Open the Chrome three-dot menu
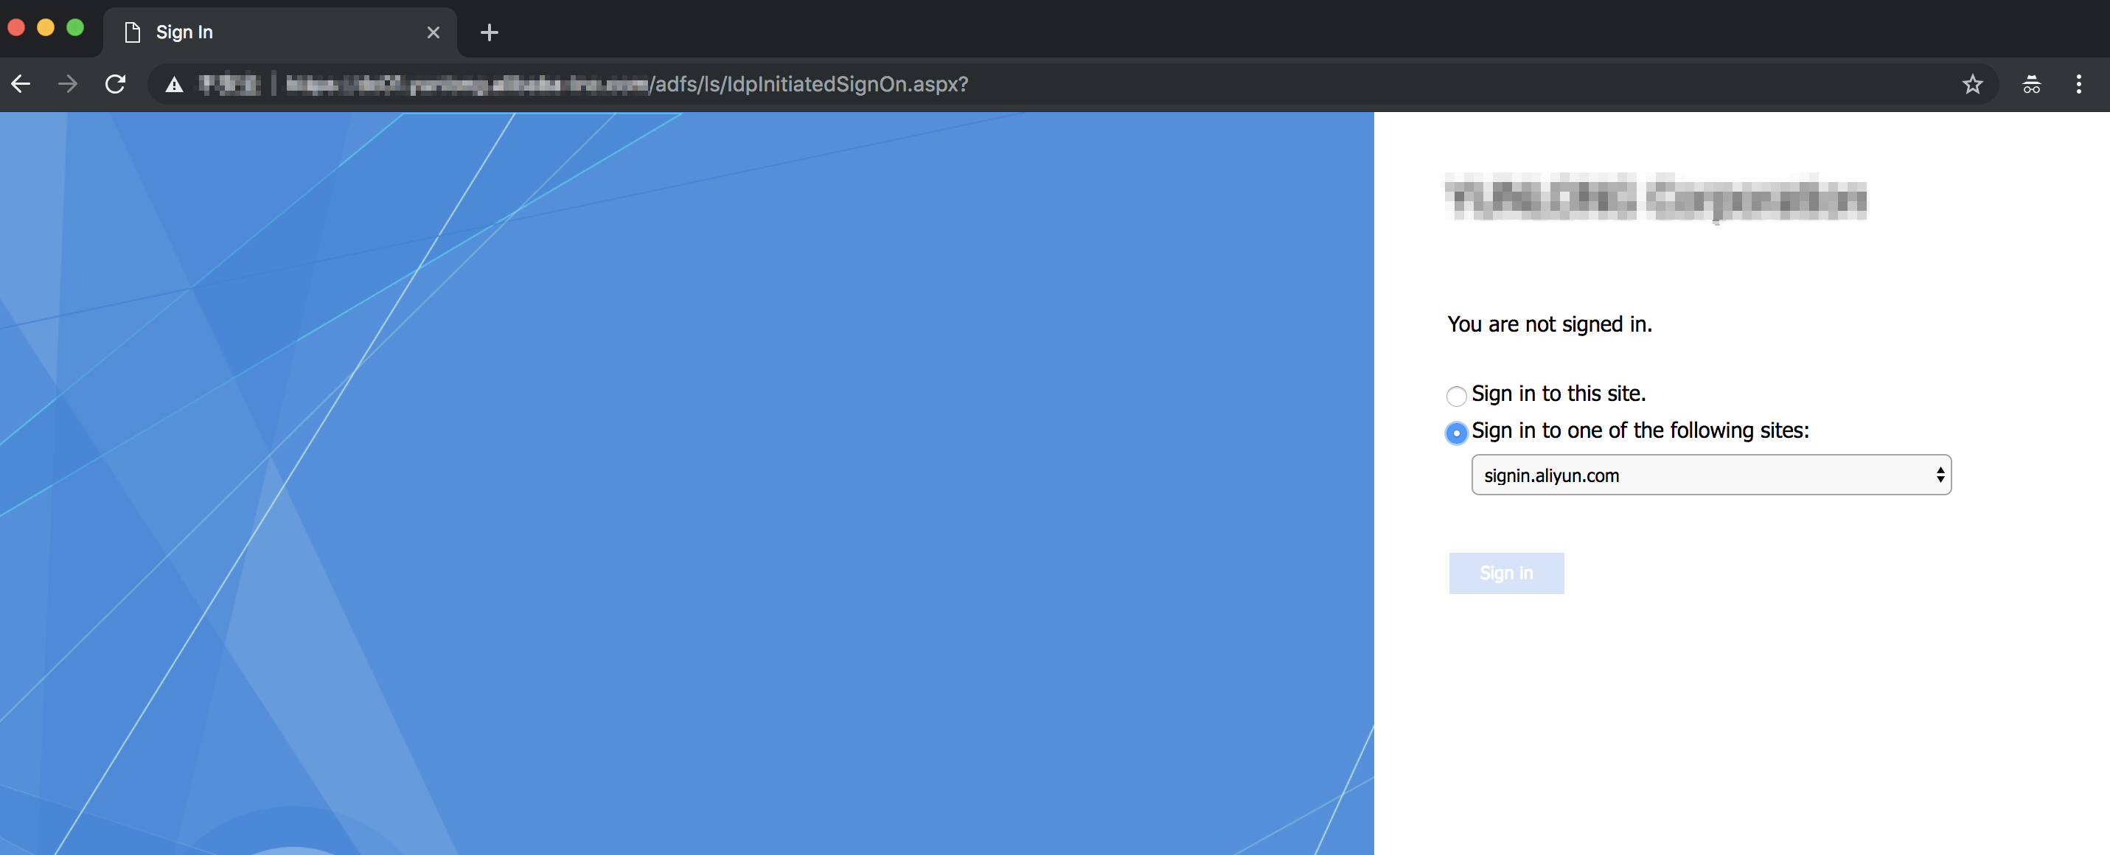This screenshot has height=855, width=2110. 2079,83
